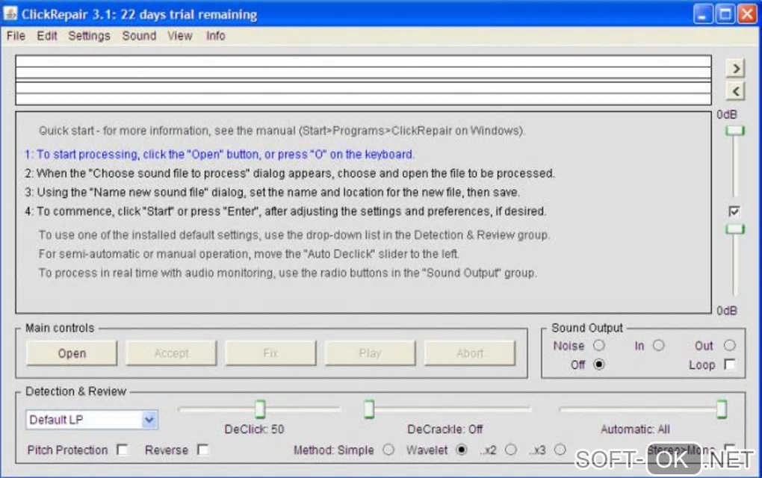Click the lower 0dB vertical volume slider handle
The image size is (762, 478).
click(x=735, y=229)
